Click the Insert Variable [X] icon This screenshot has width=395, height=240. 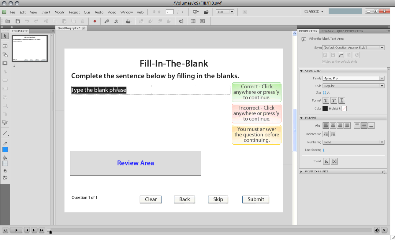point(334,161)
